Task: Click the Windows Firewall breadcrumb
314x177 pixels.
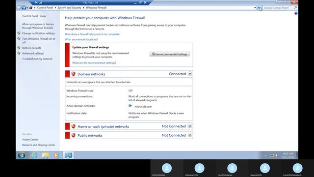Action: point(96,8)
